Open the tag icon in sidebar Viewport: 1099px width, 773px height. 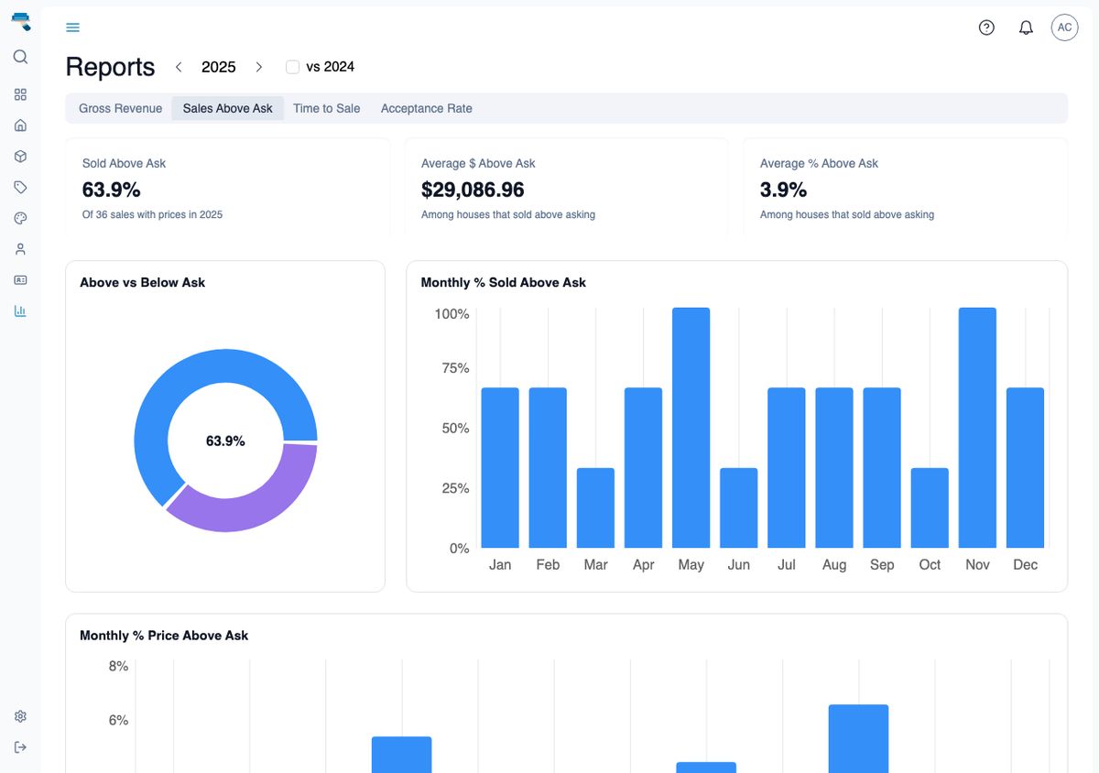(20, 187)
